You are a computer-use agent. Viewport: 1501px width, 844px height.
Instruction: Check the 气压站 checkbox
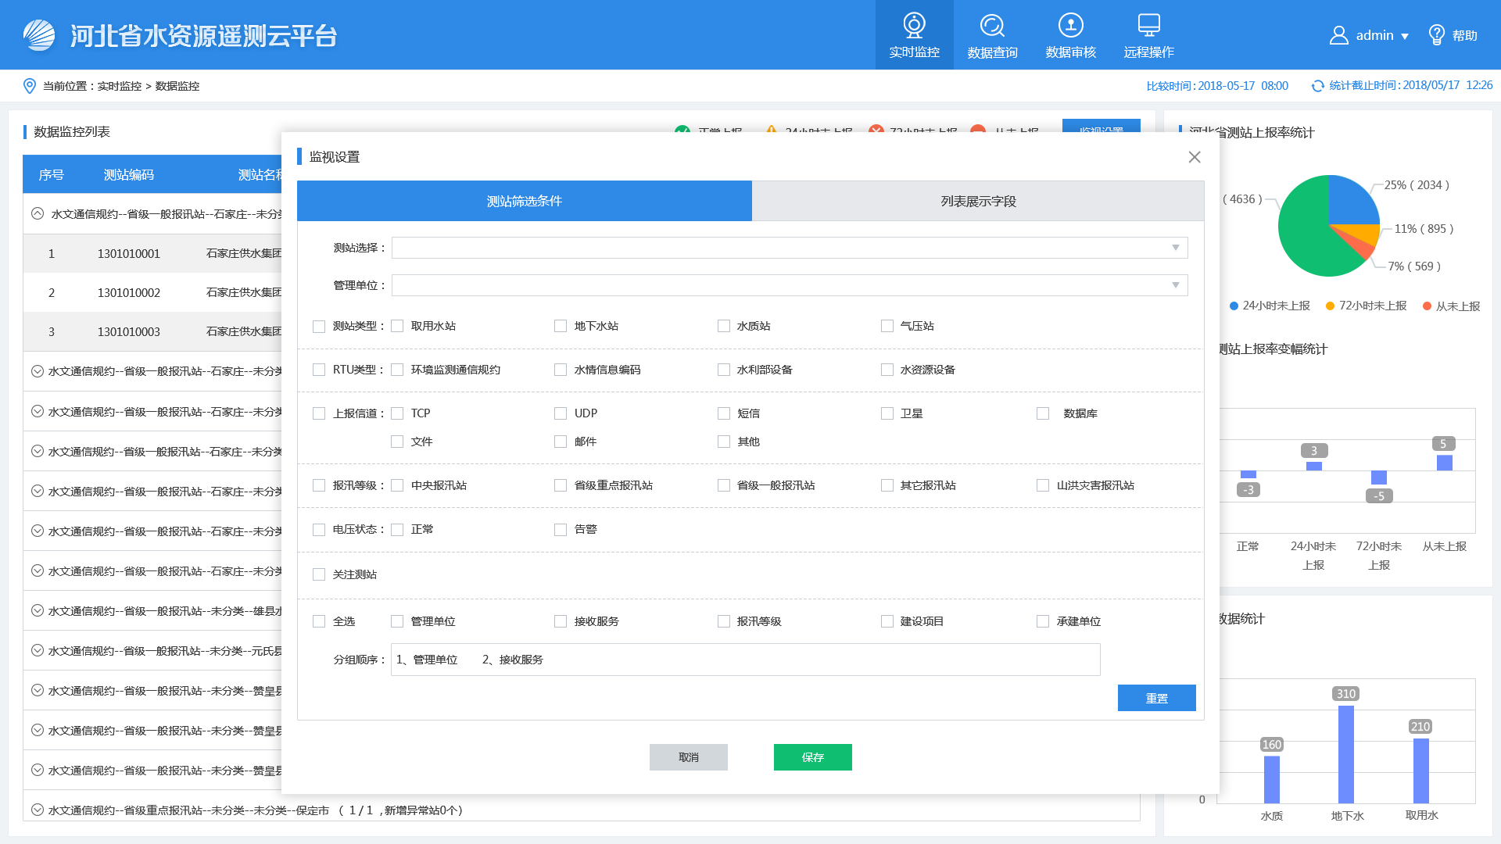pyautogui.click(x=887, y=326)
